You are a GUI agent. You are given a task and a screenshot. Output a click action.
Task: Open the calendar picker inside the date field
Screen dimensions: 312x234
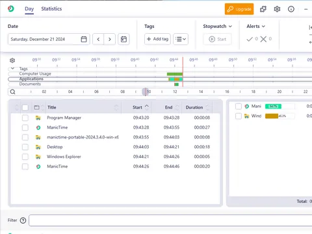tap(84, 39)
